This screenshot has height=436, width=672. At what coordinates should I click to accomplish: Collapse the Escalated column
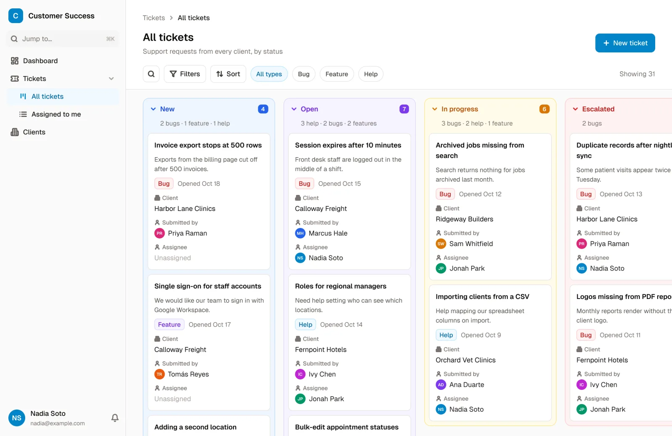575,109
